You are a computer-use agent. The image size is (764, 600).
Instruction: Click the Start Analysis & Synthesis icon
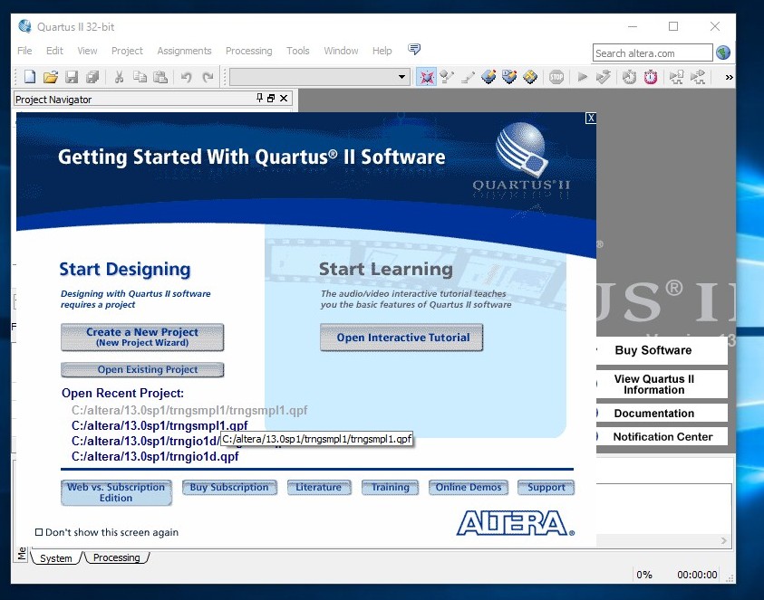point(604,77)
